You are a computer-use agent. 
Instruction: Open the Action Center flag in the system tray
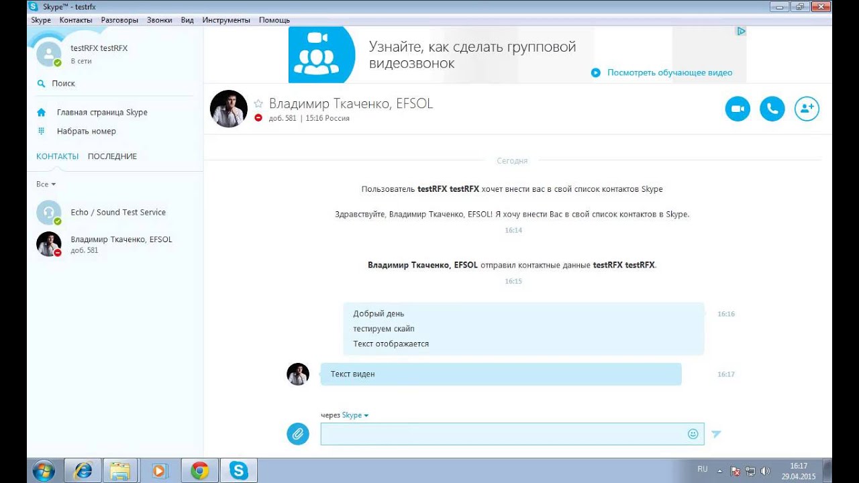(x=736, y=471)
